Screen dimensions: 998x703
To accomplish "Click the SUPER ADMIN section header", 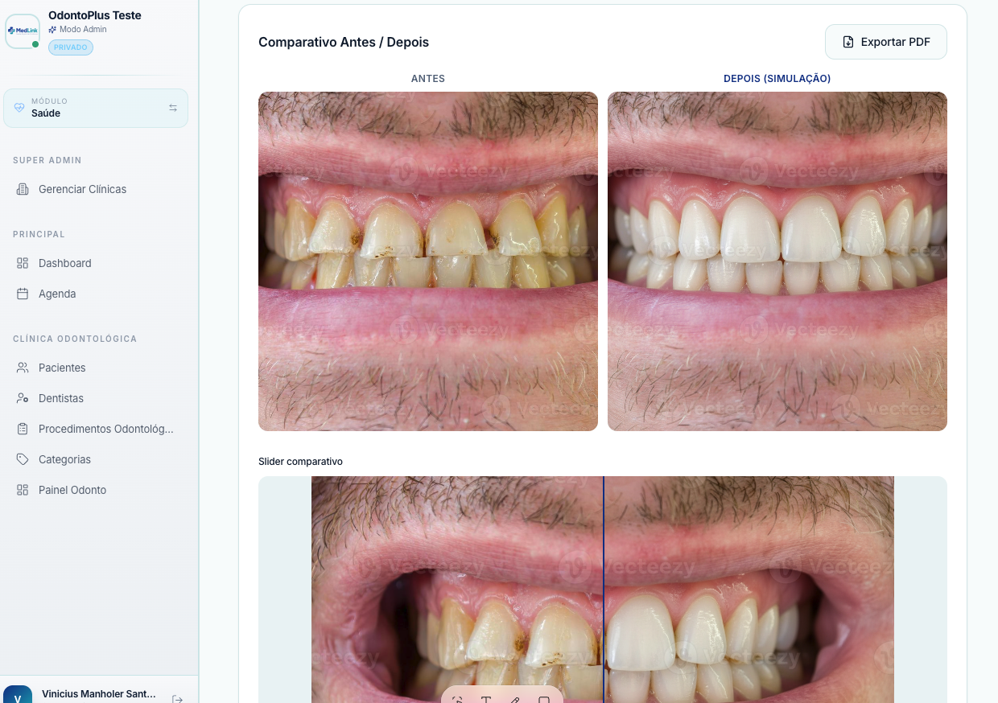I will click(x=47, y=160).
